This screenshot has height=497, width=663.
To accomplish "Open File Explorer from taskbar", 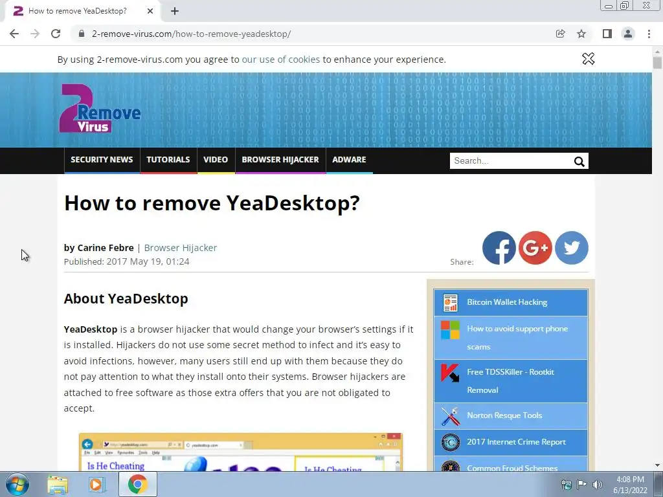I will pyautogui.click(x=58, y=484).
